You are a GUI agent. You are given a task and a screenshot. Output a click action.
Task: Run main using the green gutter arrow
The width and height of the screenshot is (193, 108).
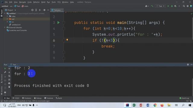coord(59,22)
